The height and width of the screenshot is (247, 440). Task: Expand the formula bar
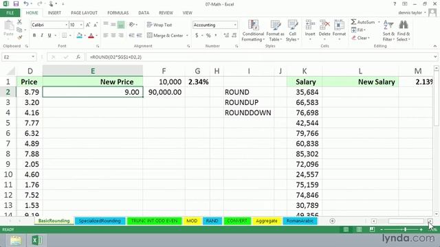click(x=435, y=57)
